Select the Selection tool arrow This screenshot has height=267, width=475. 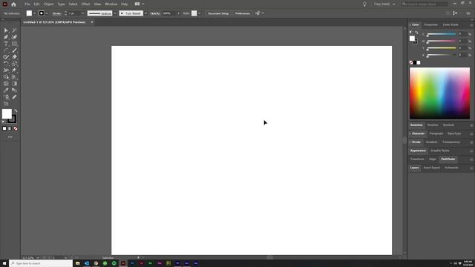point(6,30)
